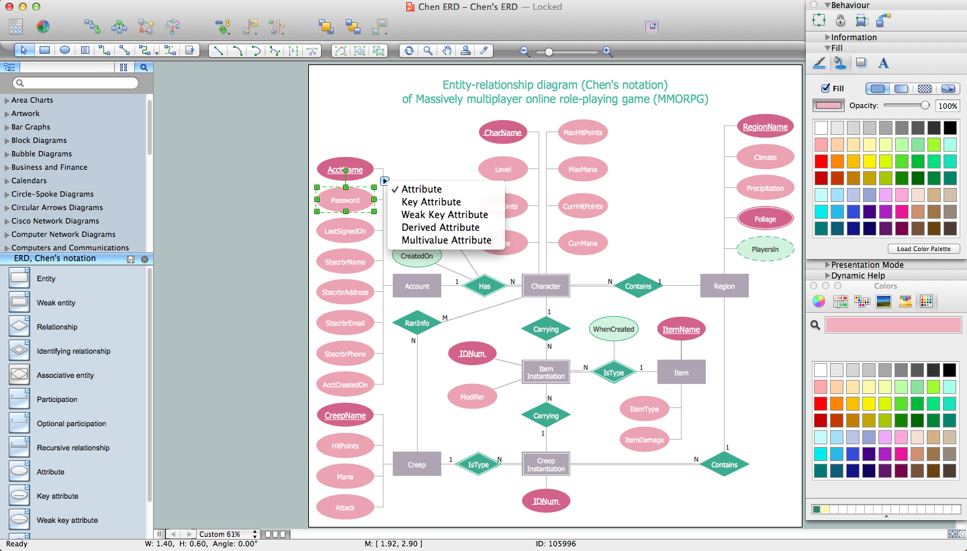Adjust the Opacity slider handle
The height and width of the screenshot is (551, 967).
pyautogui.click(x=925, y=105)
